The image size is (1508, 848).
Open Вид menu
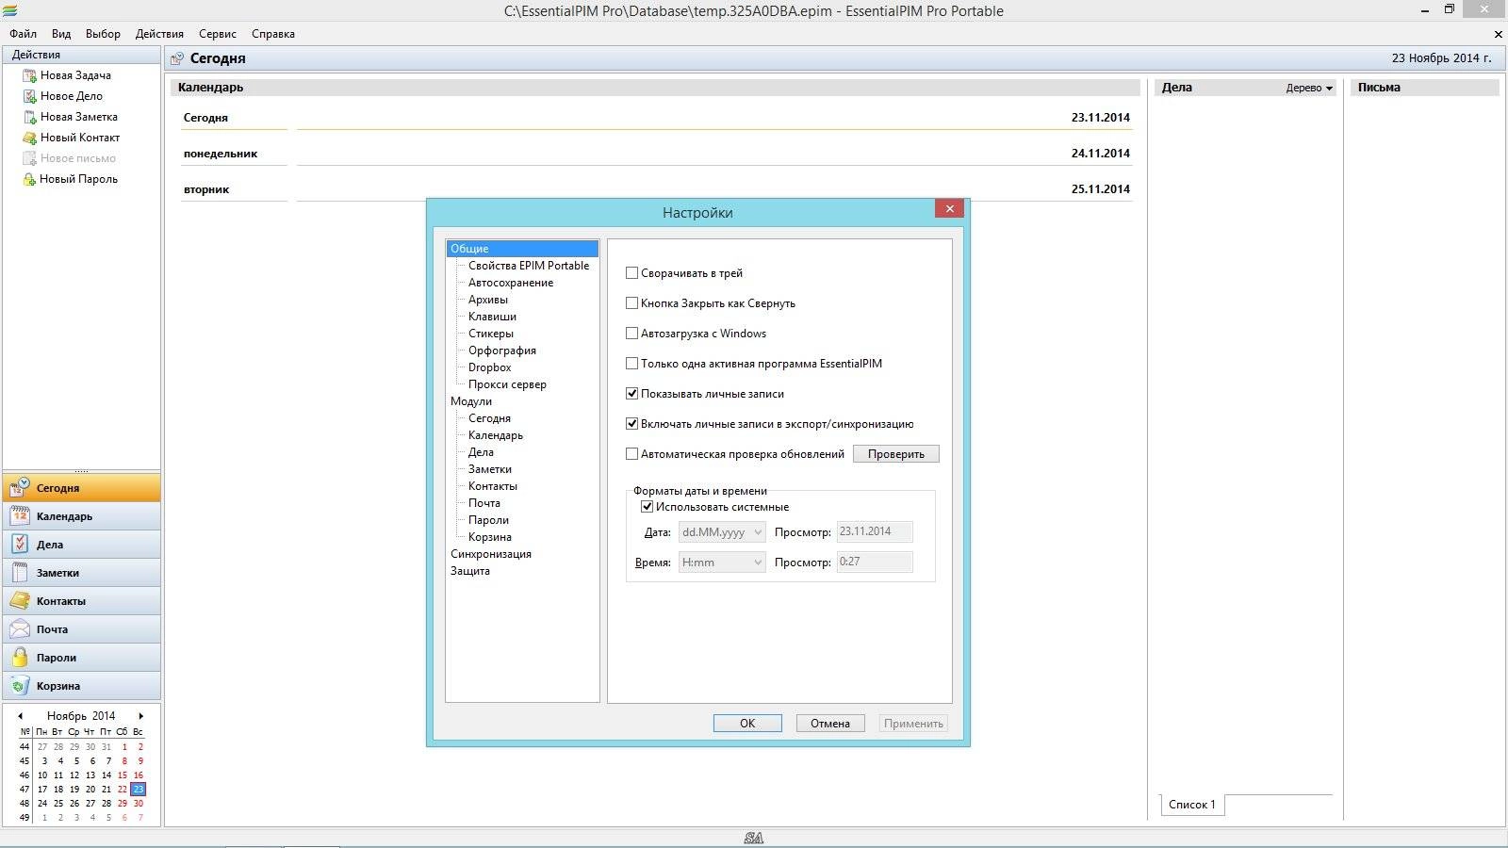[61, 34]
